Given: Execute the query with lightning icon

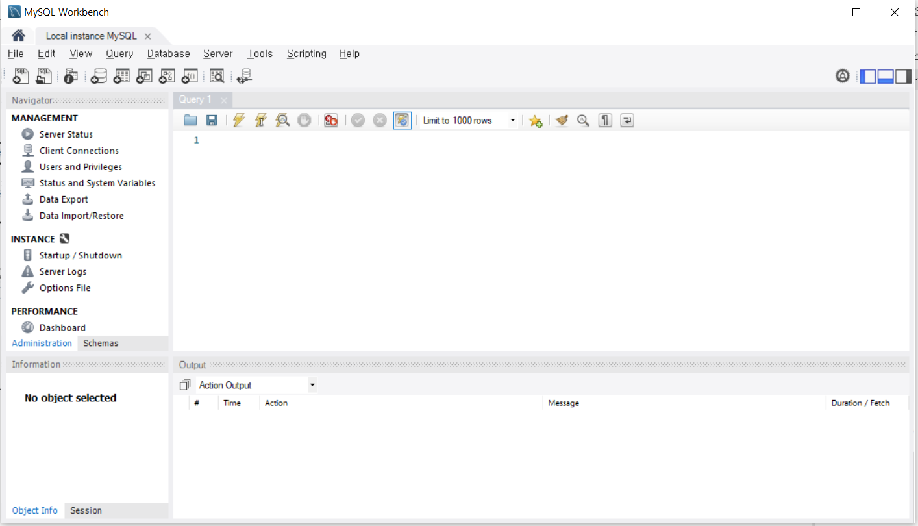Looking at the screenshot, I should click(239, 120).
